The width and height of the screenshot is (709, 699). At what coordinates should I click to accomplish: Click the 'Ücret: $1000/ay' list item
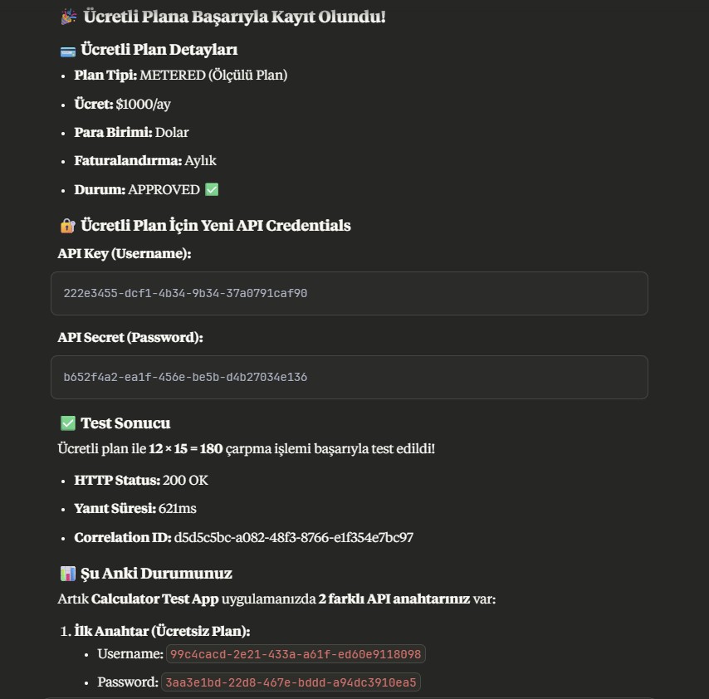pos(122,104)
